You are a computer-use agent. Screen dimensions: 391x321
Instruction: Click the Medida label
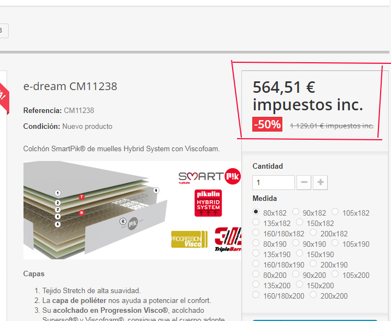(264, 198)
